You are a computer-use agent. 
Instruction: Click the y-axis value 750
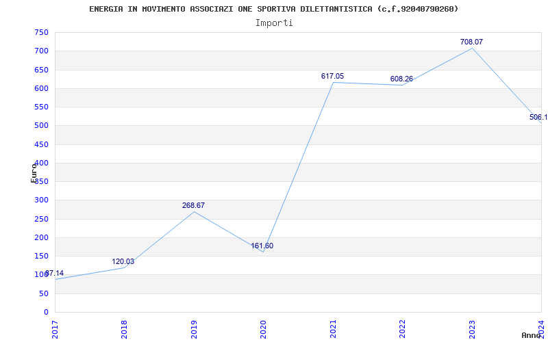point(41,32)
